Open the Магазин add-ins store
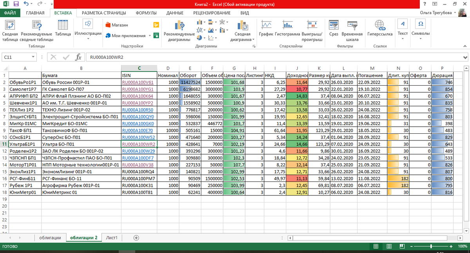Viewport: 470px width, 253px height. click(117, 25)
